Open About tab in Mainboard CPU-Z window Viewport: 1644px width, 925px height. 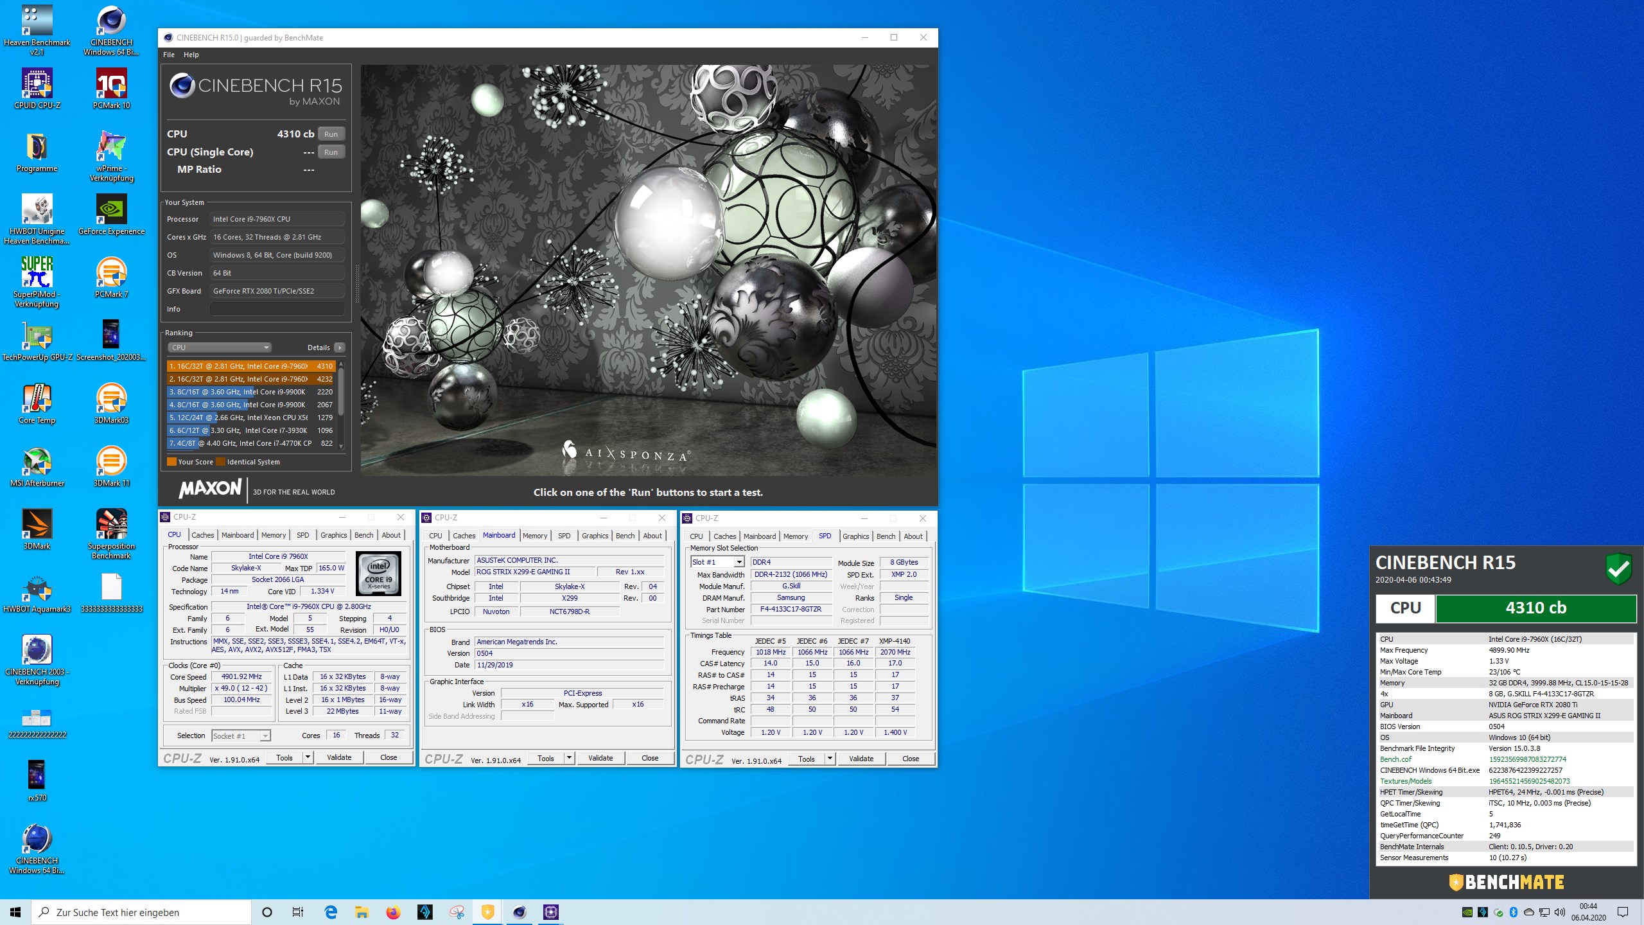click(652, 536)
